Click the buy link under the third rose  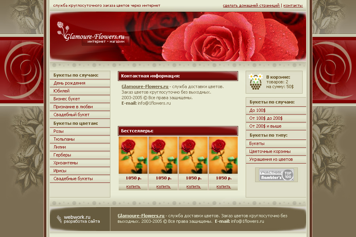193,186
